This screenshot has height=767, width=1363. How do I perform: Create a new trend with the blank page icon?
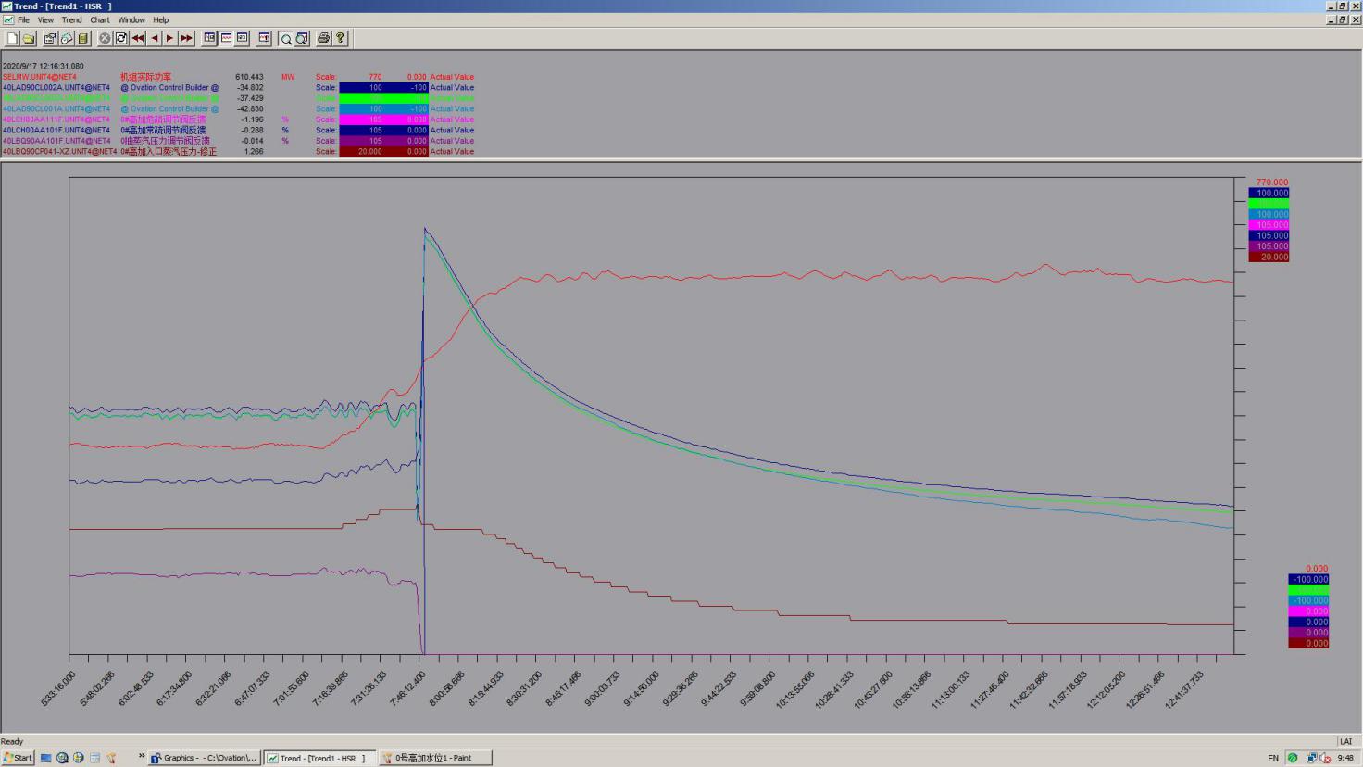click(x=12, y=38)
